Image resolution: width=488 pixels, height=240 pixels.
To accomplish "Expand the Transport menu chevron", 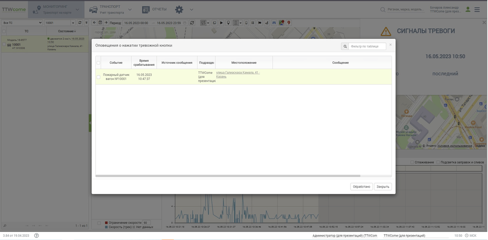I will tap(130, 9).
